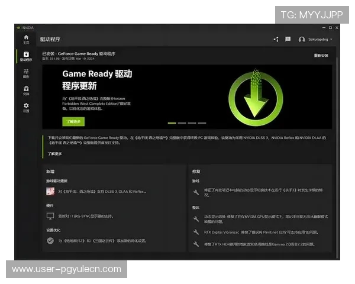Viewport: 355px width, 284px height.
Task: Click the 重新安装 reinstall button
Action: (x=321, y=56)
